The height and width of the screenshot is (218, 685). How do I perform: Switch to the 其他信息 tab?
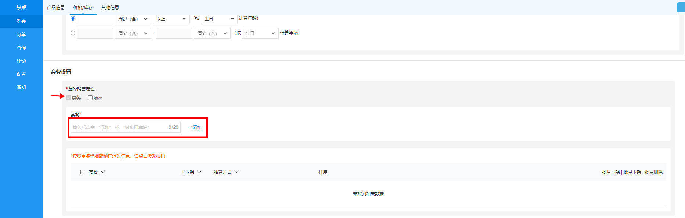[x=110, y=7]
